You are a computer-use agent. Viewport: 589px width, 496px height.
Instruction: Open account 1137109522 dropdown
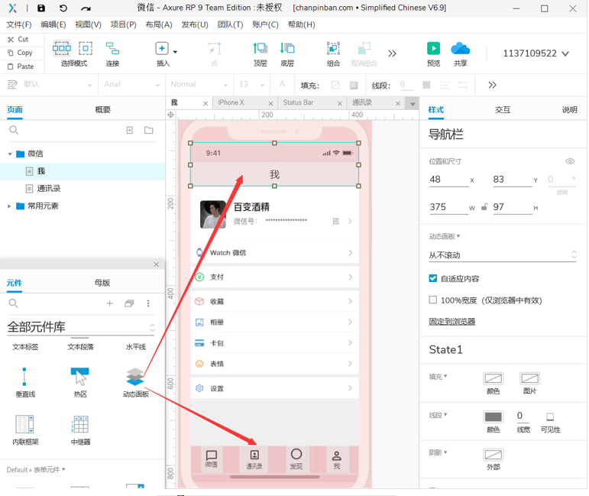click(x=536, y=53)
